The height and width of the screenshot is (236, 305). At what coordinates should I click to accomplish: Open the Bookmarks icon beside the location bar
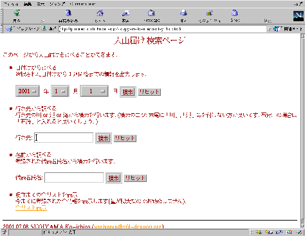[x=9, y=29]
